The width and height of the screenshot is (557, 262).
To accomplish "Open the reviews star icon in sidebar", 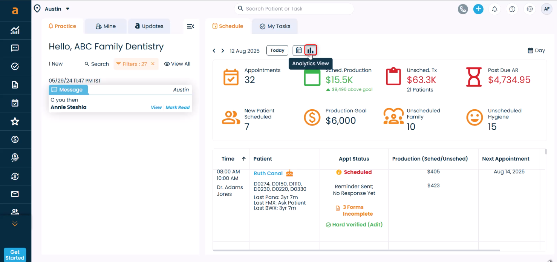I will 15,121.
